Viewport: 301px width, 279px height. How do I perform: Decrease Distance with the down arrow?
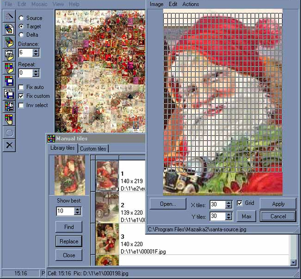[36, 54]
